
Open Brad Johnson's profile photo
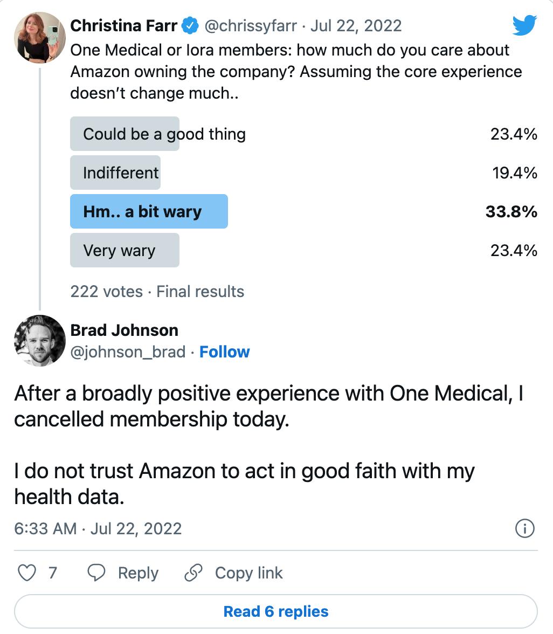[x=39, y=341]
